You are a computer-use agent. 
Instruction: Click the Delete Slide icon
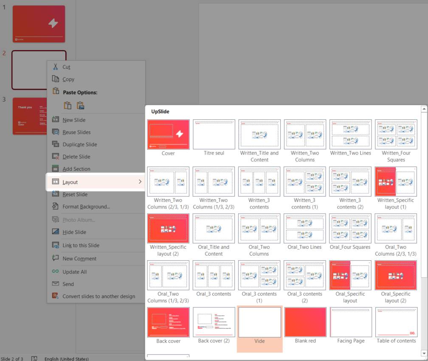(x=55, y=156)
